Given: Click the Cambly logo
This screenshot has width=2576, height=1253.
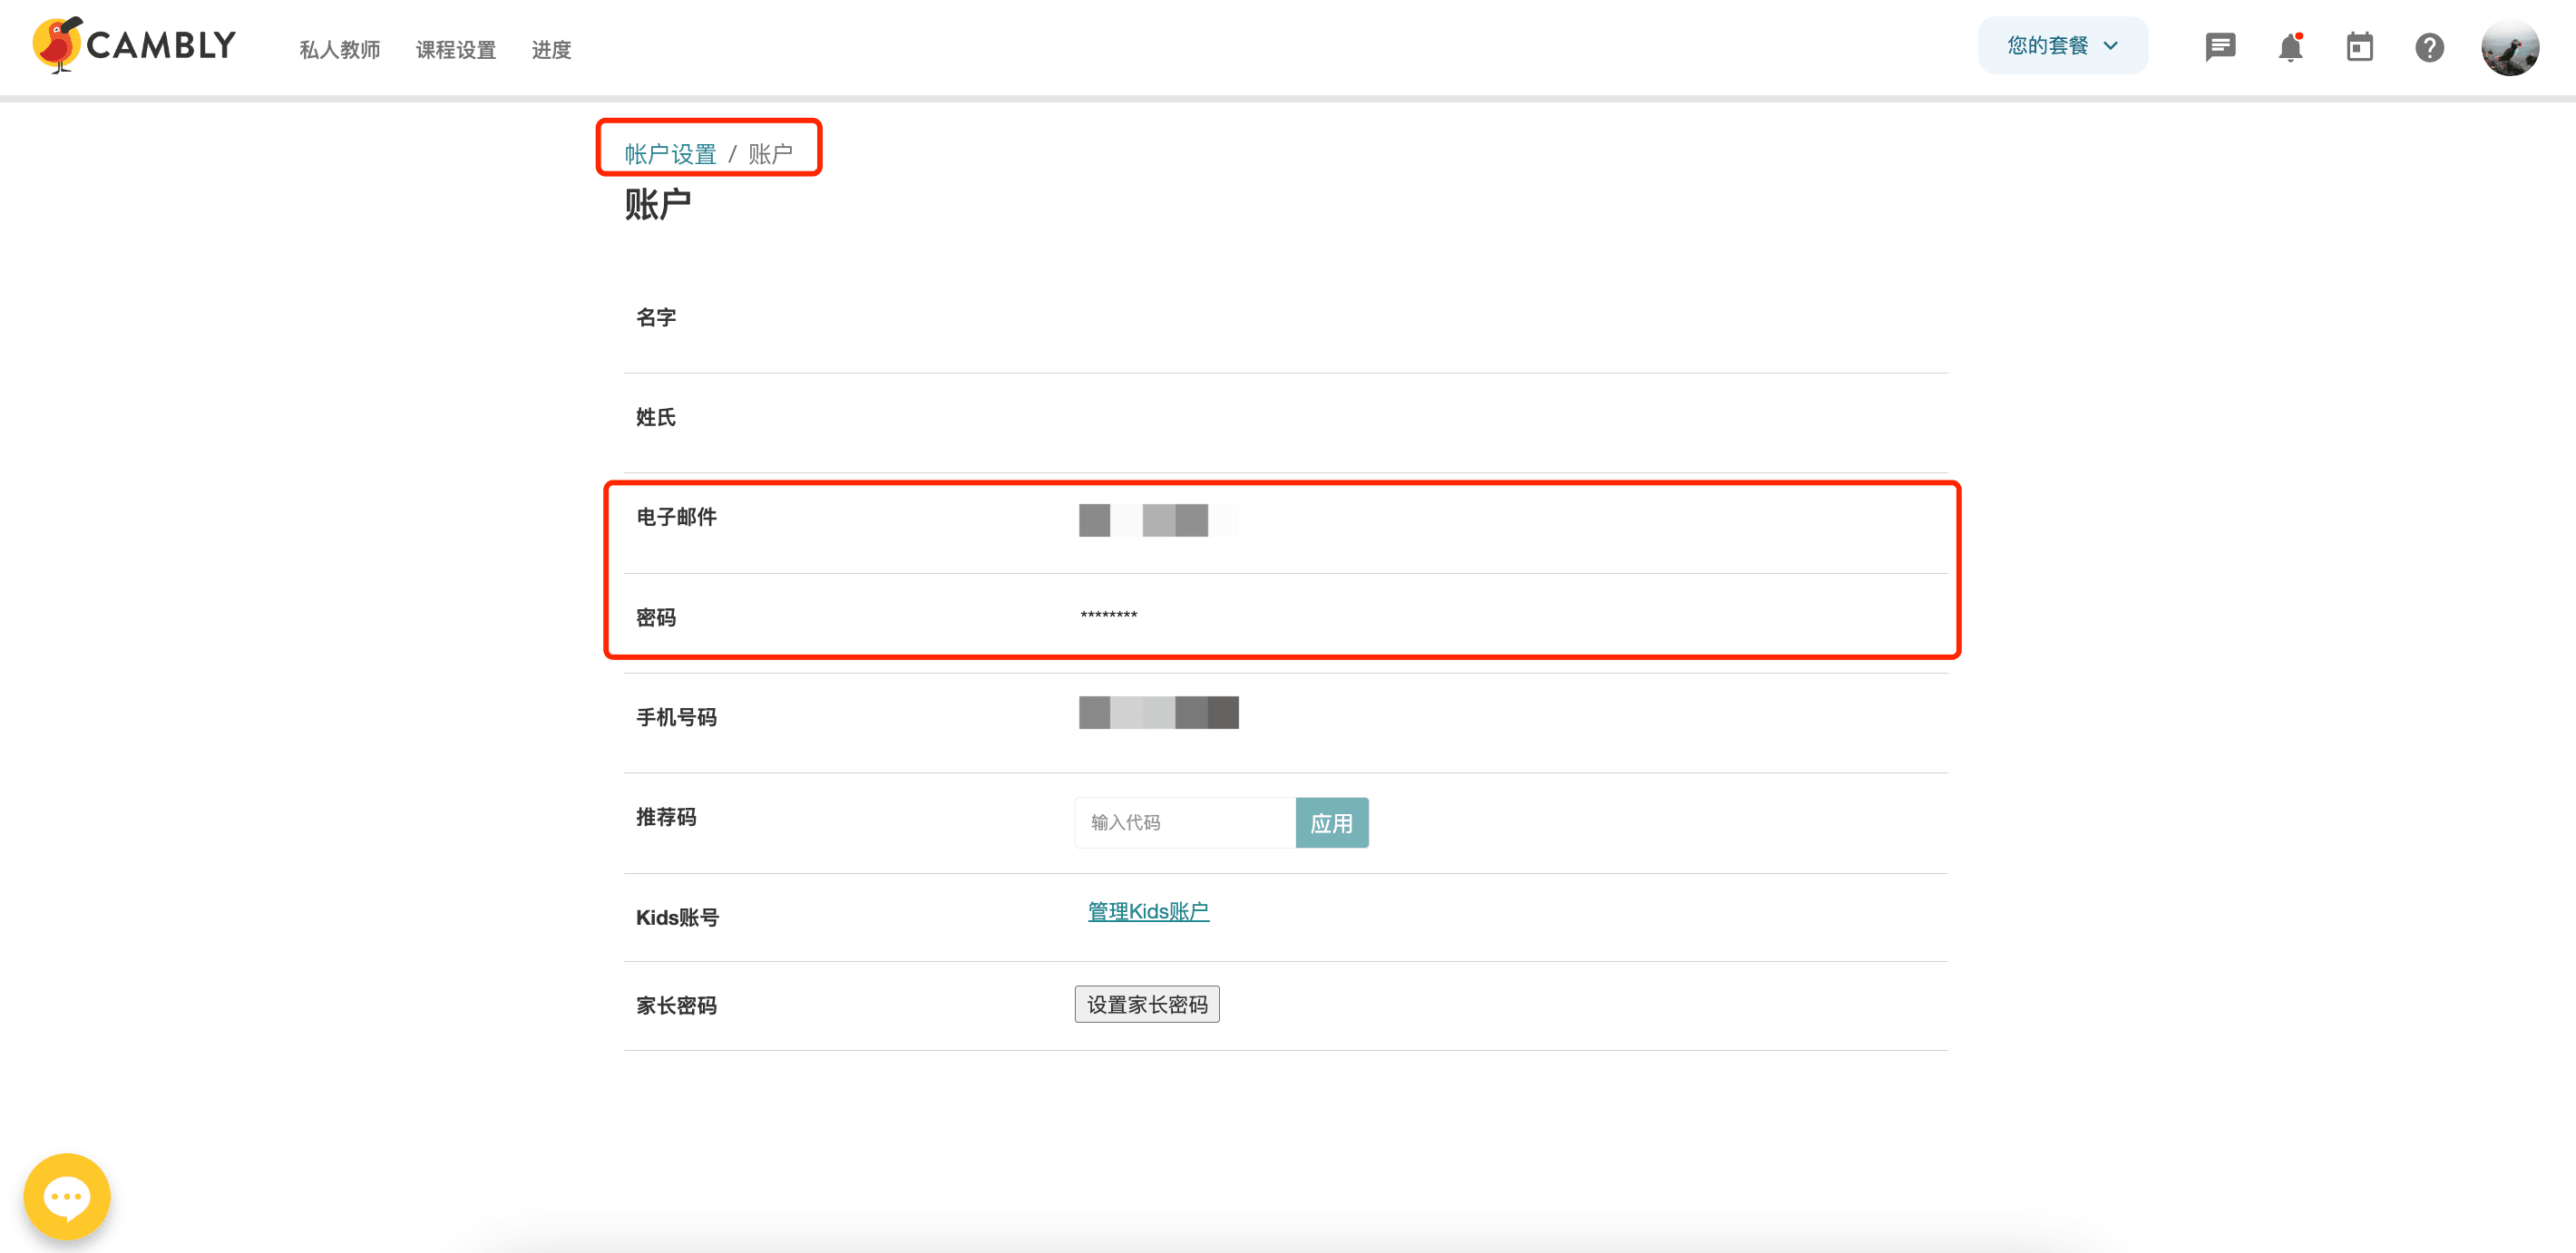Looking at the screenshot, I should coord(135,45).
